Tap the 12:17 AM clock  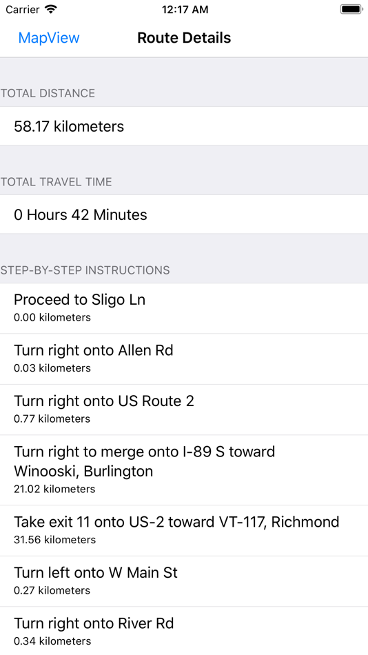[185, 10]
